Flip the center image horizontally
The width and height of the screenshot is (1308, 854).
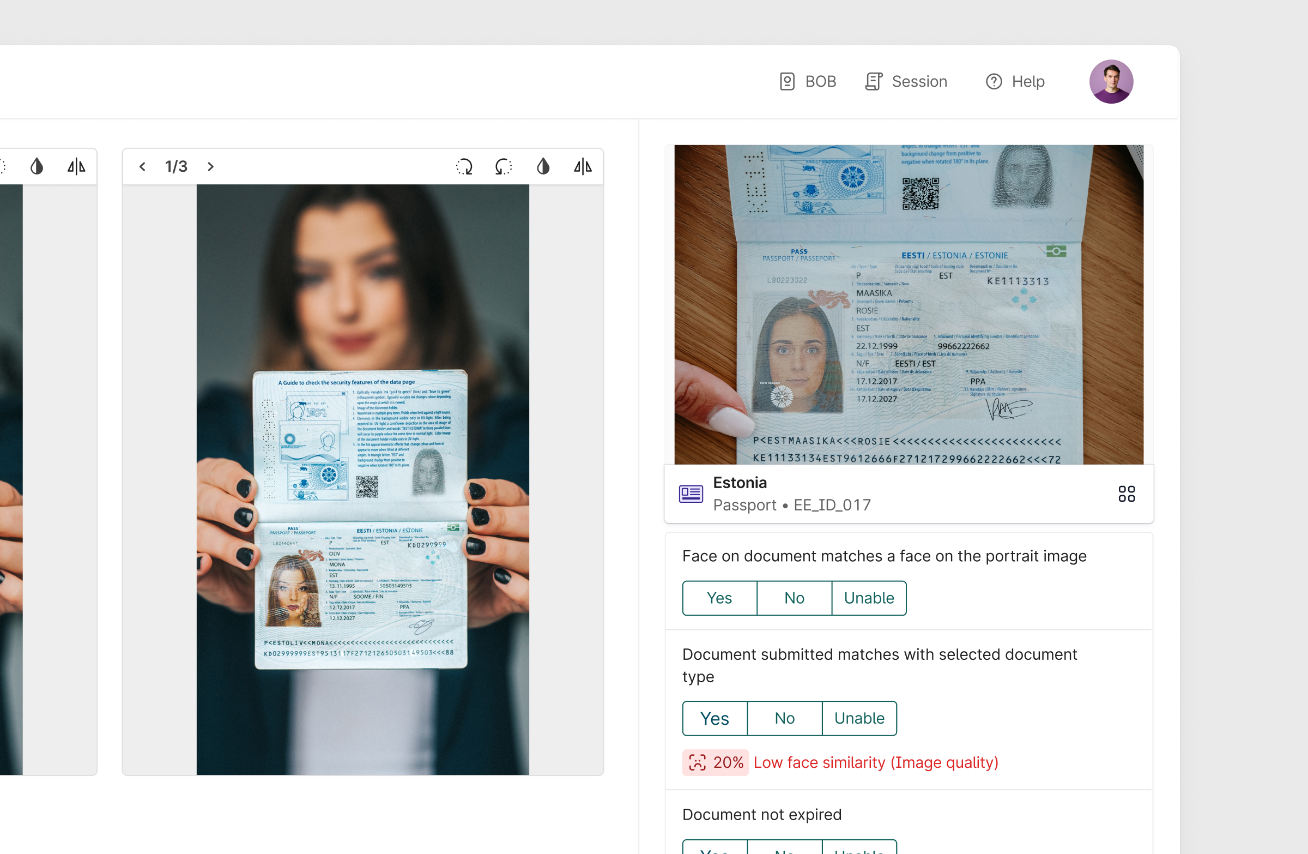pyautogui.click(x=583, y=167)
